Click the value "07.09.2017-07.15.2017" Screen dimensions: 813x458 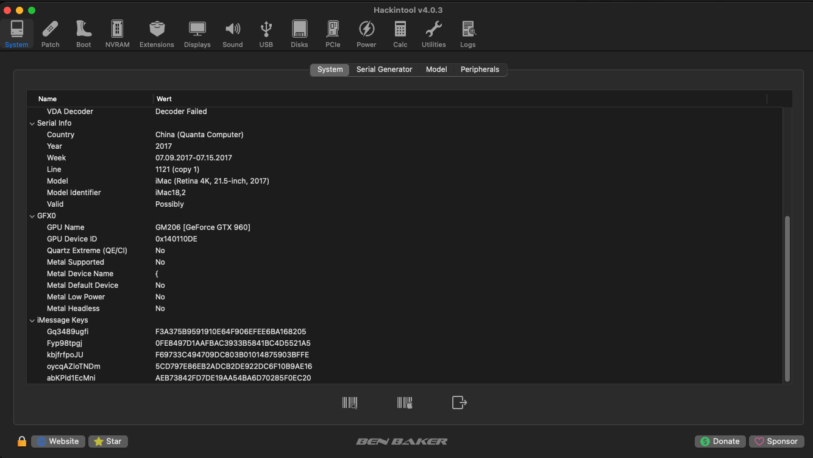[x=194, y=158]
